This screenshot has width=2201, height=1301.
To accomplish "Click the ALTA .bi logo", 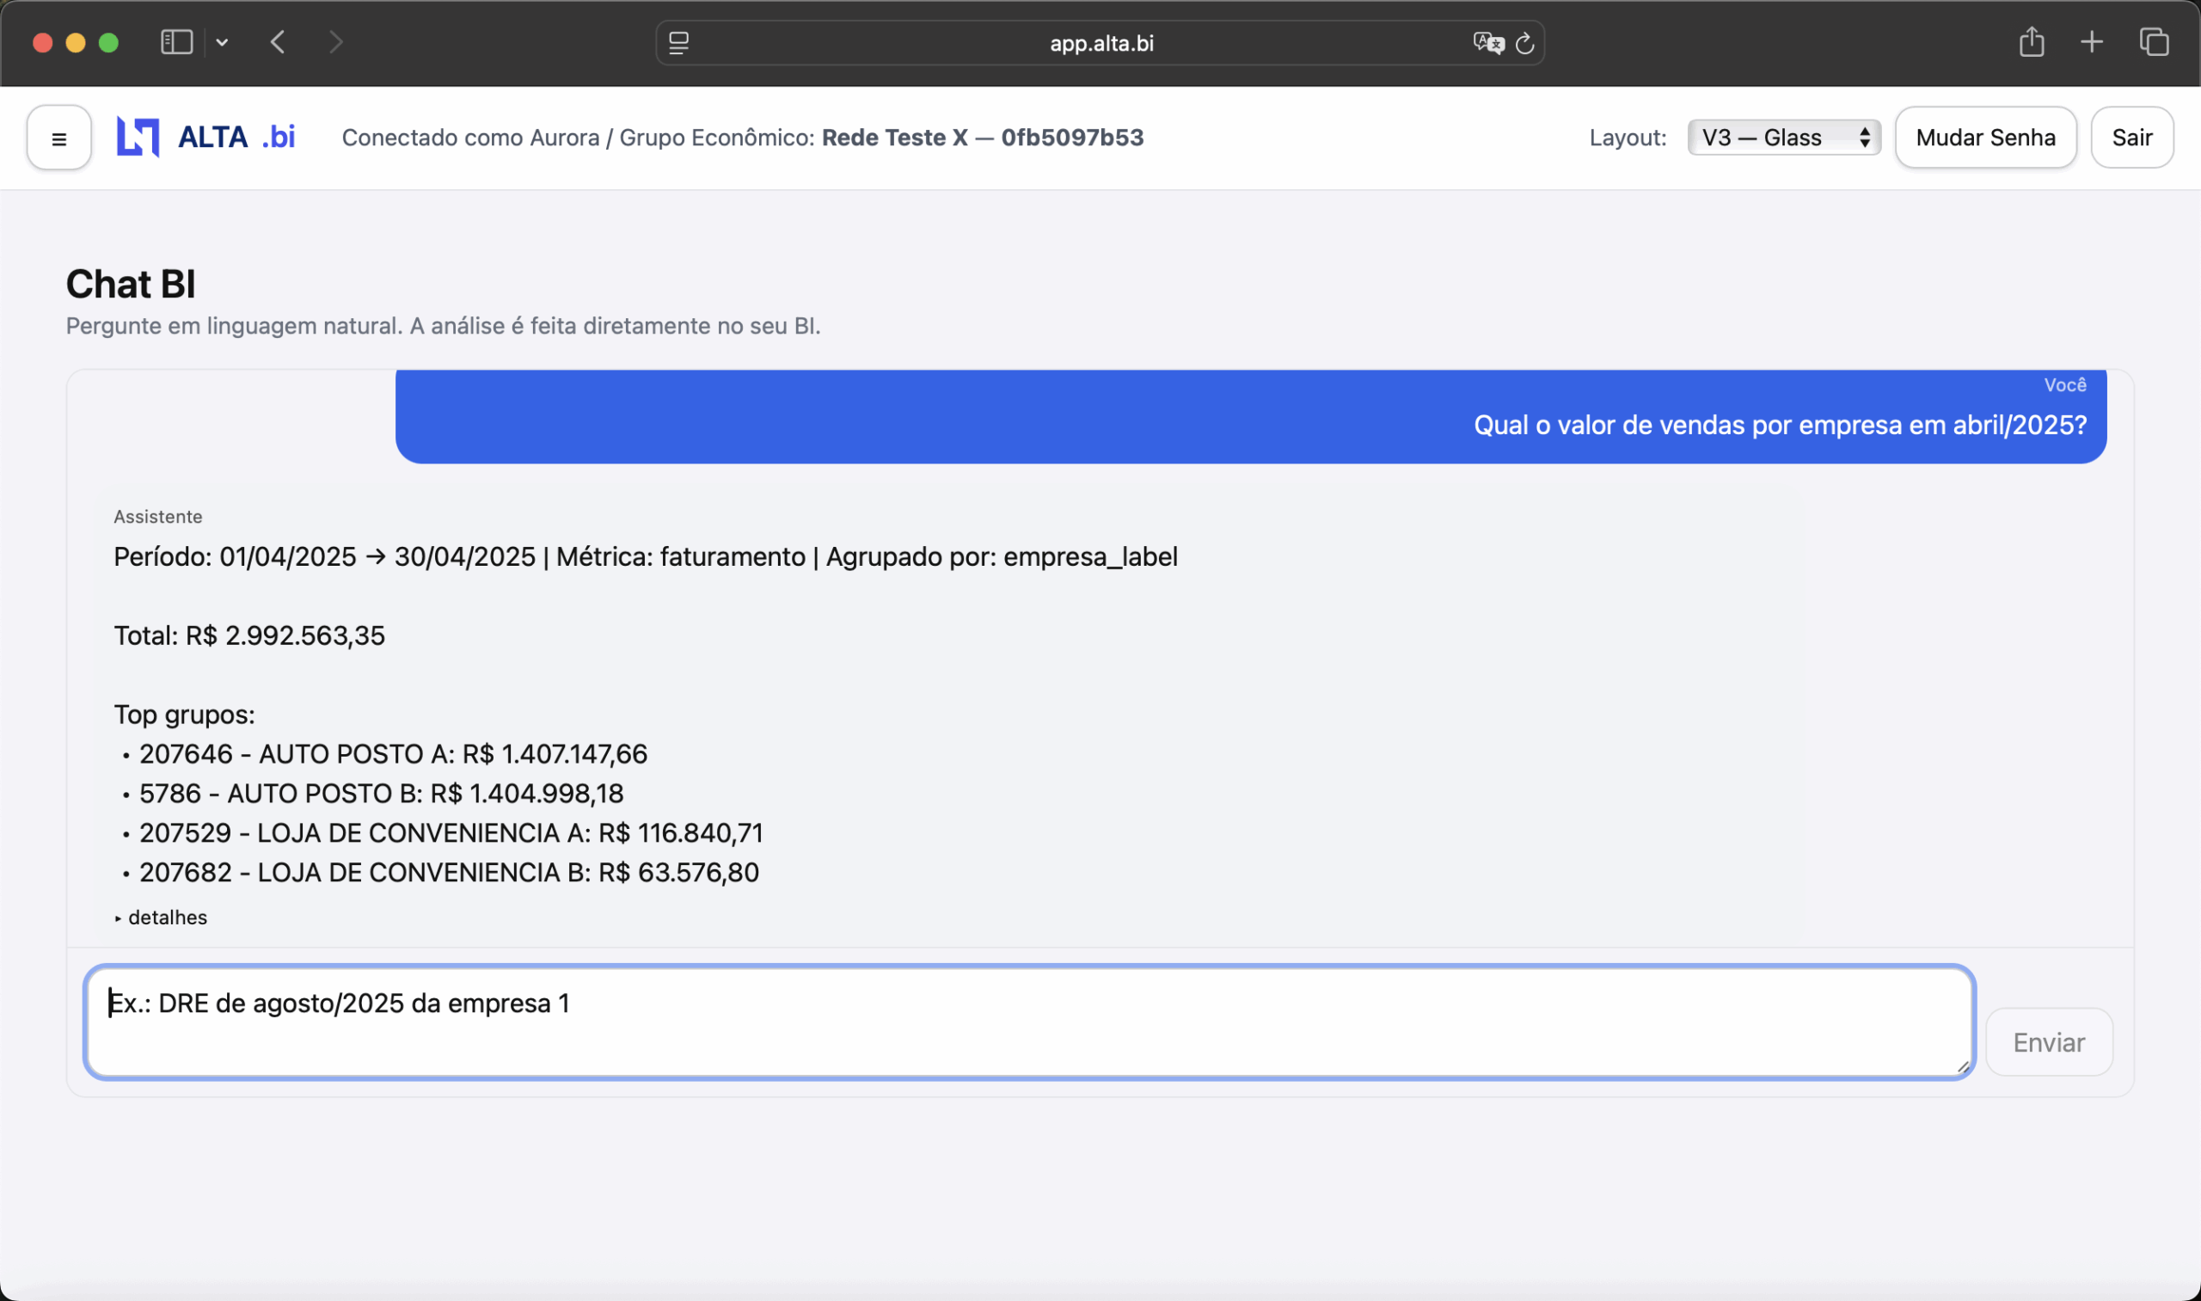I will (x=206, y=137).
